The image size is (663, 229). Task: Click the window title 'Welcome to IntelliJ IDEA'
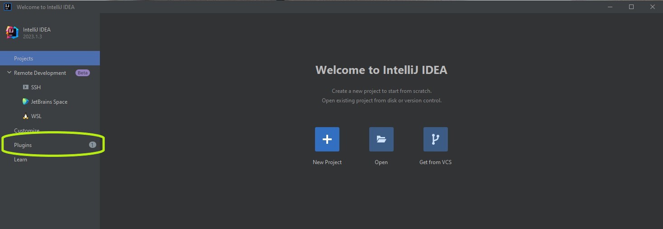click(46, 7)
